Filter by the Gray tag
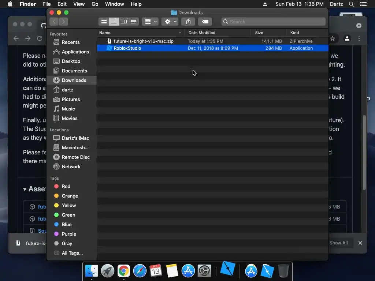The image size is (375, 281). (x=72, y=244)
